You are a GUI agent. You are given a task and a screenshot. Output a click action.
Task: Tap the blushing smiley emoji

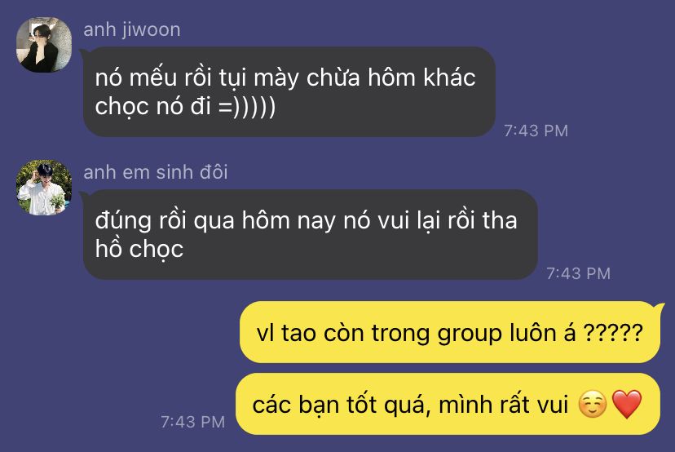point(593,404)
